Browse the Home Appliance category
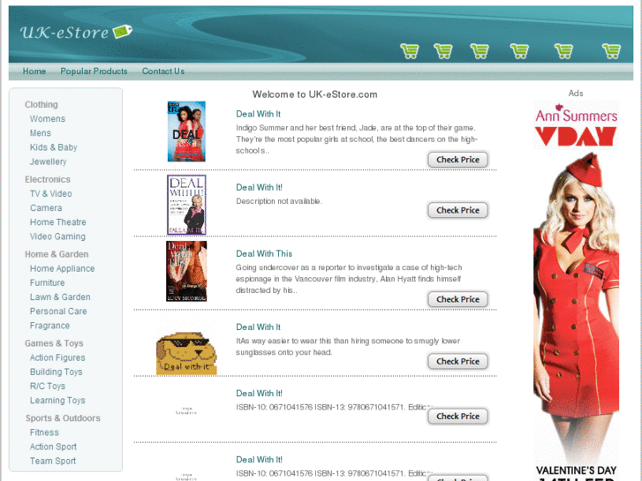The image size is (642, 481). click(x=62, y=268)
